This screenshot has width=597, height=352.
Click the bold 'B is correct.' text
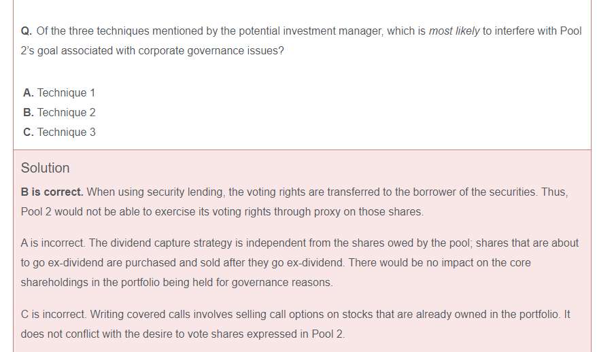[x=52, y=192]
